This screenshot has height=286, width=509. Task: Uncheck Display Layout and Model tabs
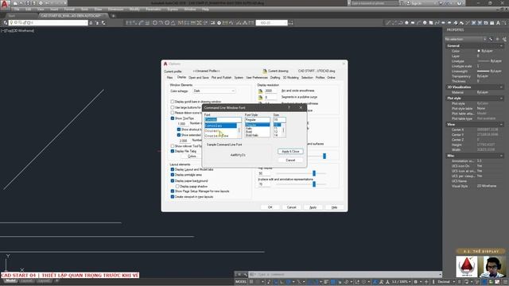(x=173, y=169)
